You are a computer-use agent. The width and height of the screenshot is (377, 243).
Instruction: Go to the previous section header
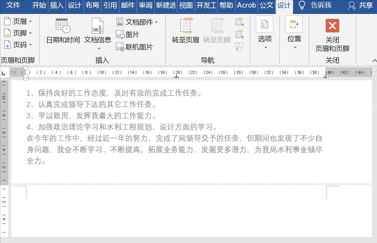tap(239, 22)
